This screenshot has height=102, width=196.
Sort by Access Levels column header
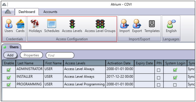click(84, 63)
